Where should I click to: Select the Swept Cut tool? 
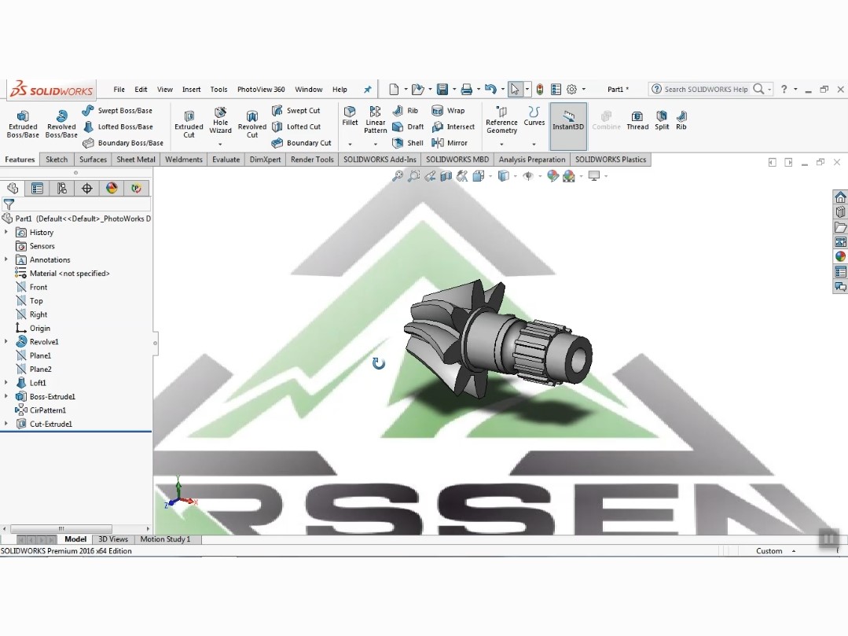tap(296, 110)
